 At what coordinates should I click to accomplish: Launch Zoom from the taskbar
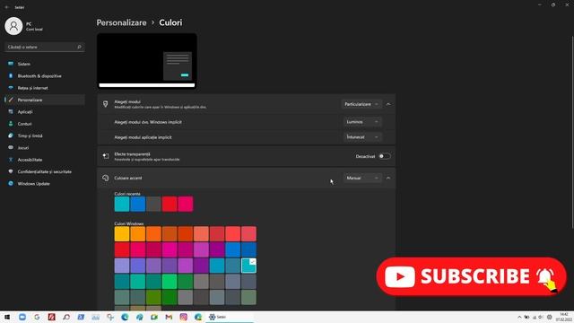click(x=22, y=317)
